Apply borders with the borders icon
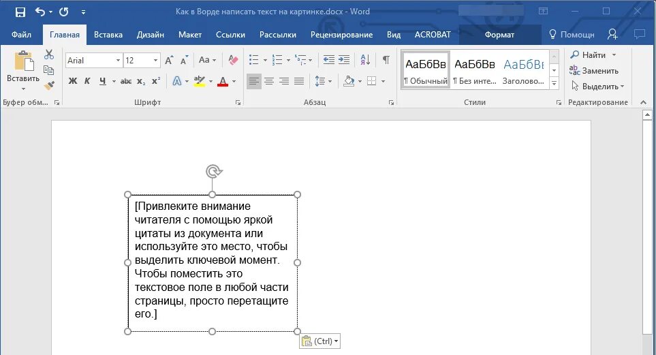The width and height of the screenshot is (656, 355). 371,81
